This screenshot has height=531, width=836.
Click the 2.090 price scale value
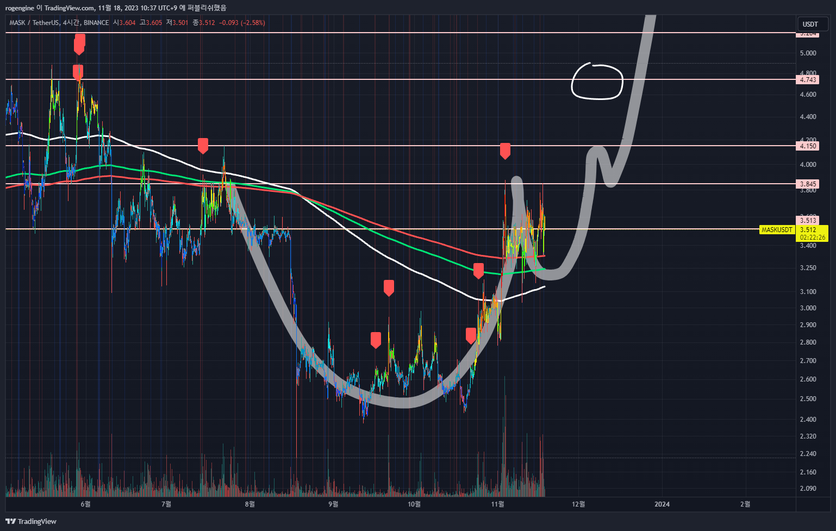(808, 489)
